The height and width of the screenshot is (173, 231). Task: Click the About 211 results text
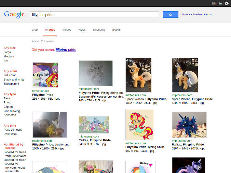pos(43,41)
